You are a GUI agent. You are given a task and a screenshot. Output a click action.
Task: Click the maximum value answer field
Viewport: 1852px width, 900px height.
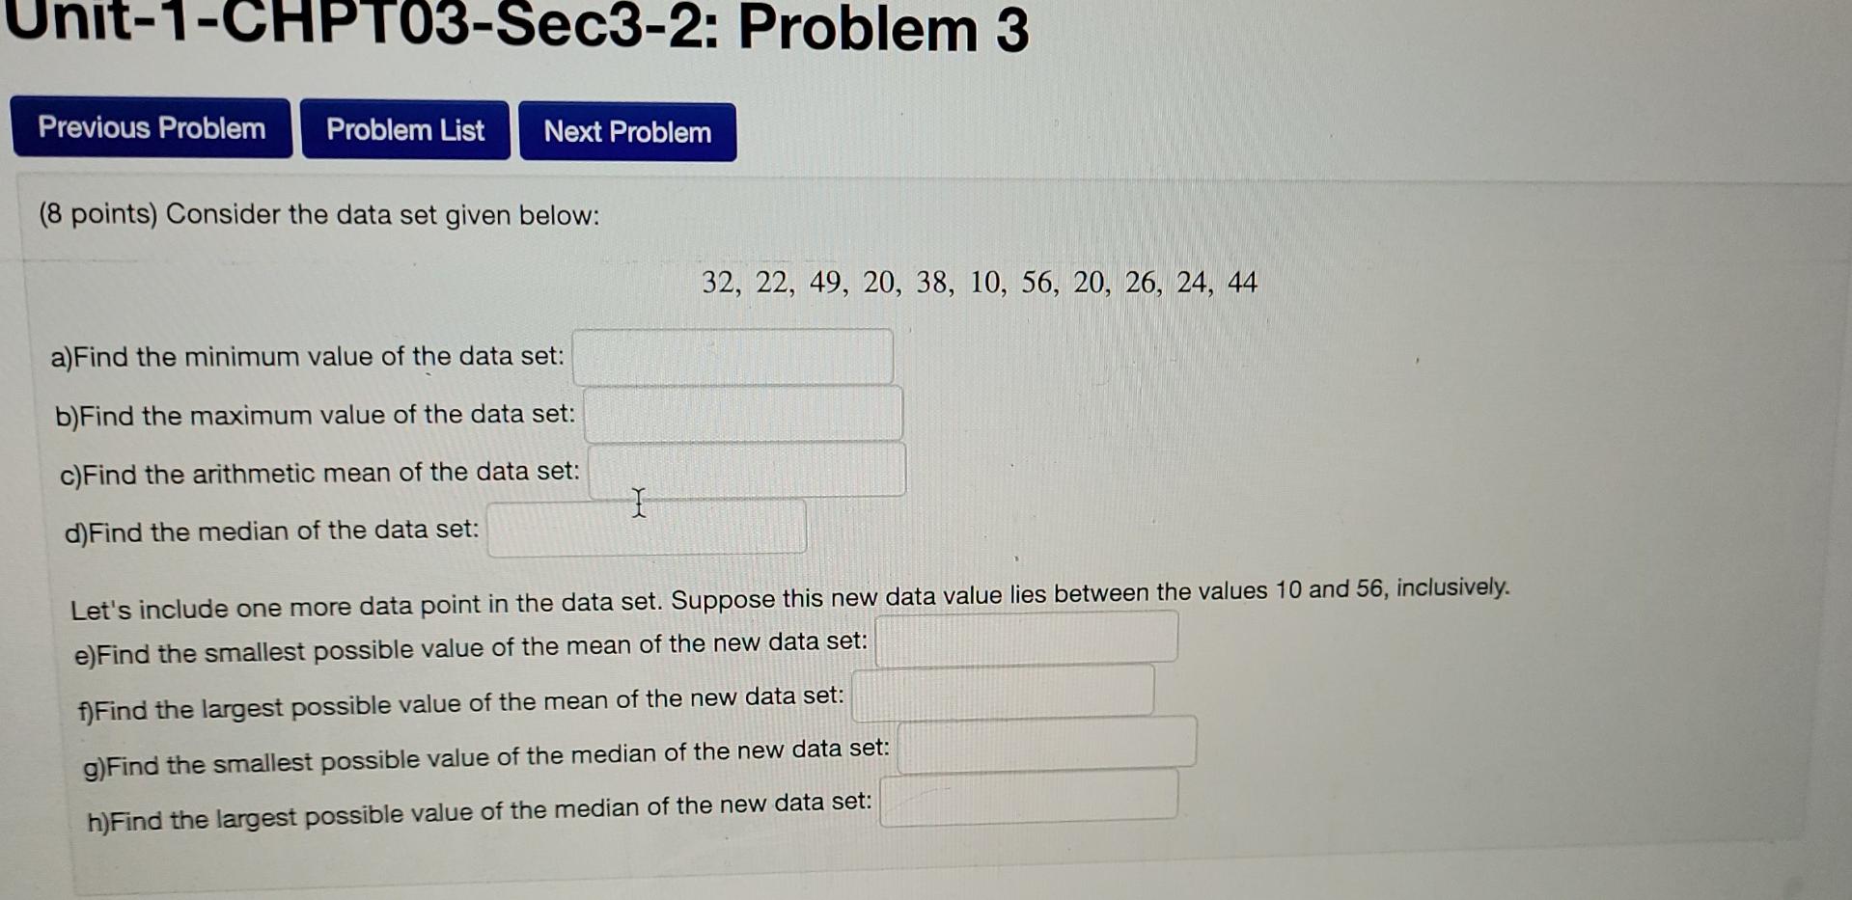tap(741, 415)
